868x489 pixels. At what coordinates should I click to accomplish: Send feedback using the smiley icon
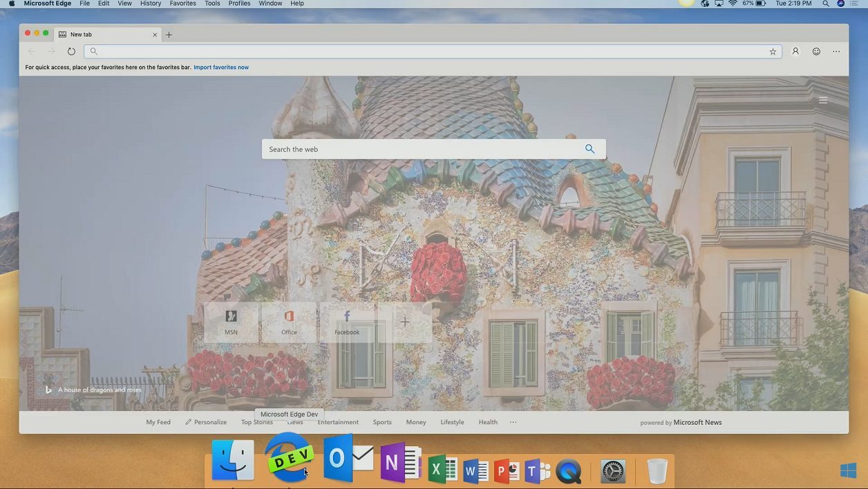pyautogui.click(x=816, y=51)
